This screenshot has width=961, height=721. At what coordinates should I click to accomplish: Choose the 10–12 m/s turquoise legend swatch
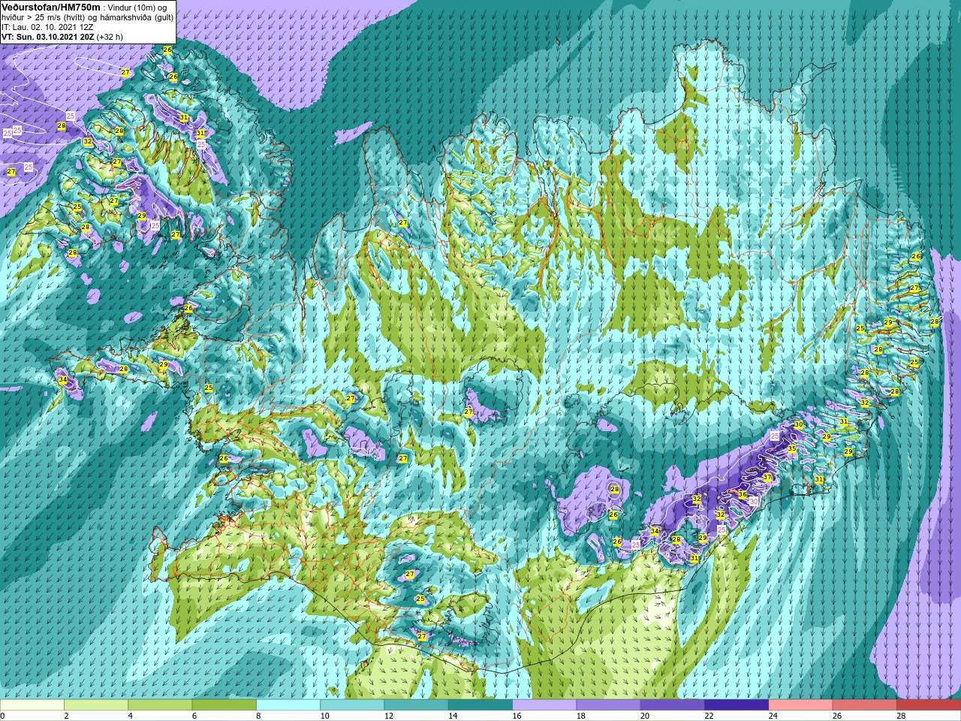352,705
